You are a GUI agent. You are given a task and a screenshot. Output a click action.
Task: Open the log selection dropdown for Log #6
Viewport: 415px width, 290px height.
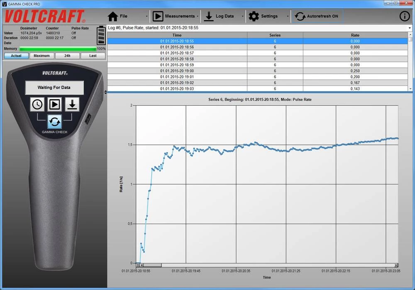coord(410,28)
